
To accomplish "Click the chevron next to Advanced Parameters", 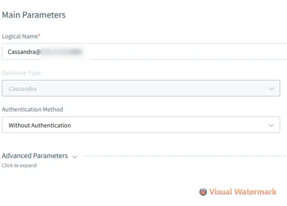I will tap(75, 157).
